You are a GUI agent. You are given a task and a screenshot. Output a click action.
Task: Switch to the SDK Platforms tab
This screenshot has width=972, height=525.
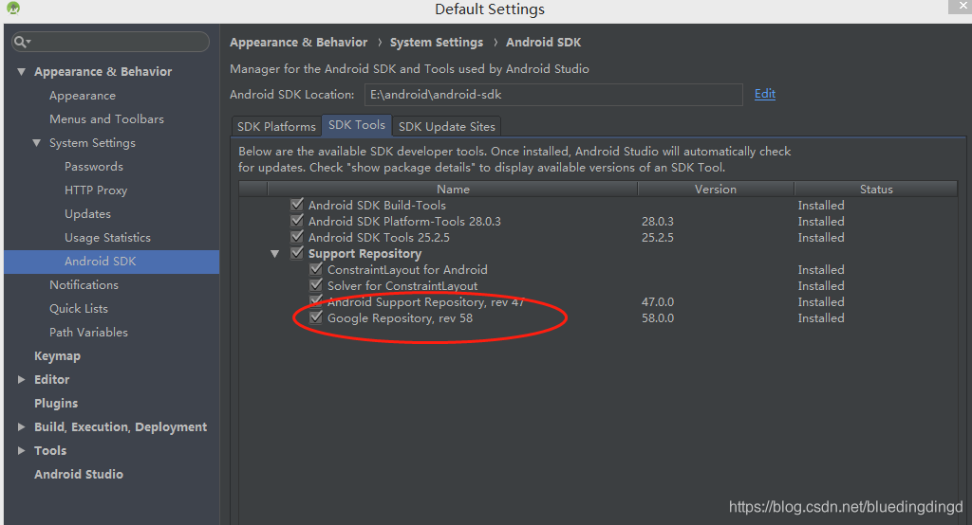[x=276, y=126]
